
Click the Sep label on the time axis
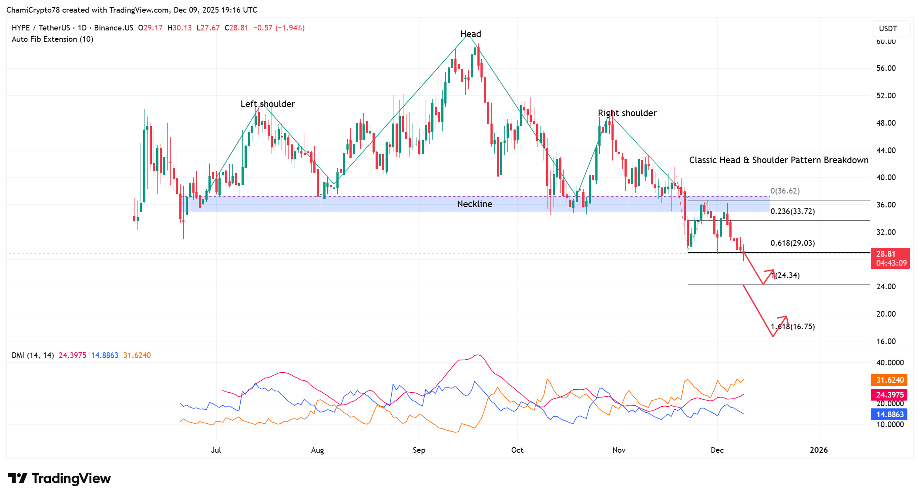(x=419, y=450)
